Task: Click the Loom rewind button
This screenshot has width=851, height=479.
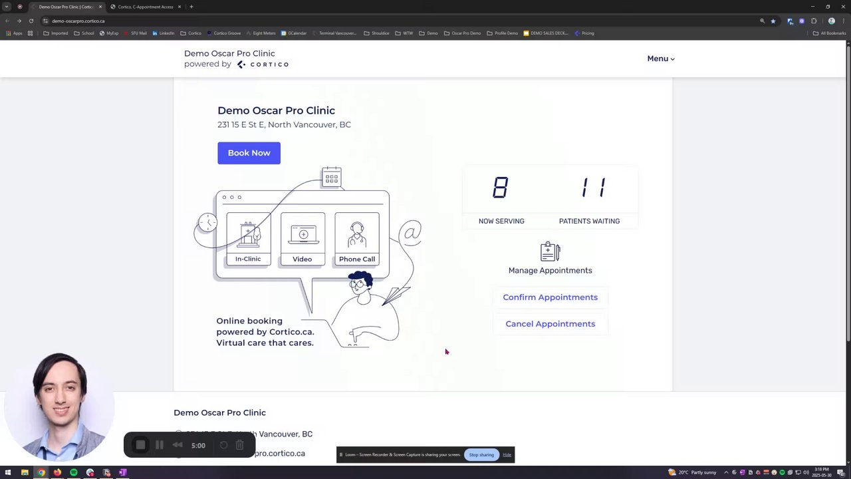Action: click(178, 445)
